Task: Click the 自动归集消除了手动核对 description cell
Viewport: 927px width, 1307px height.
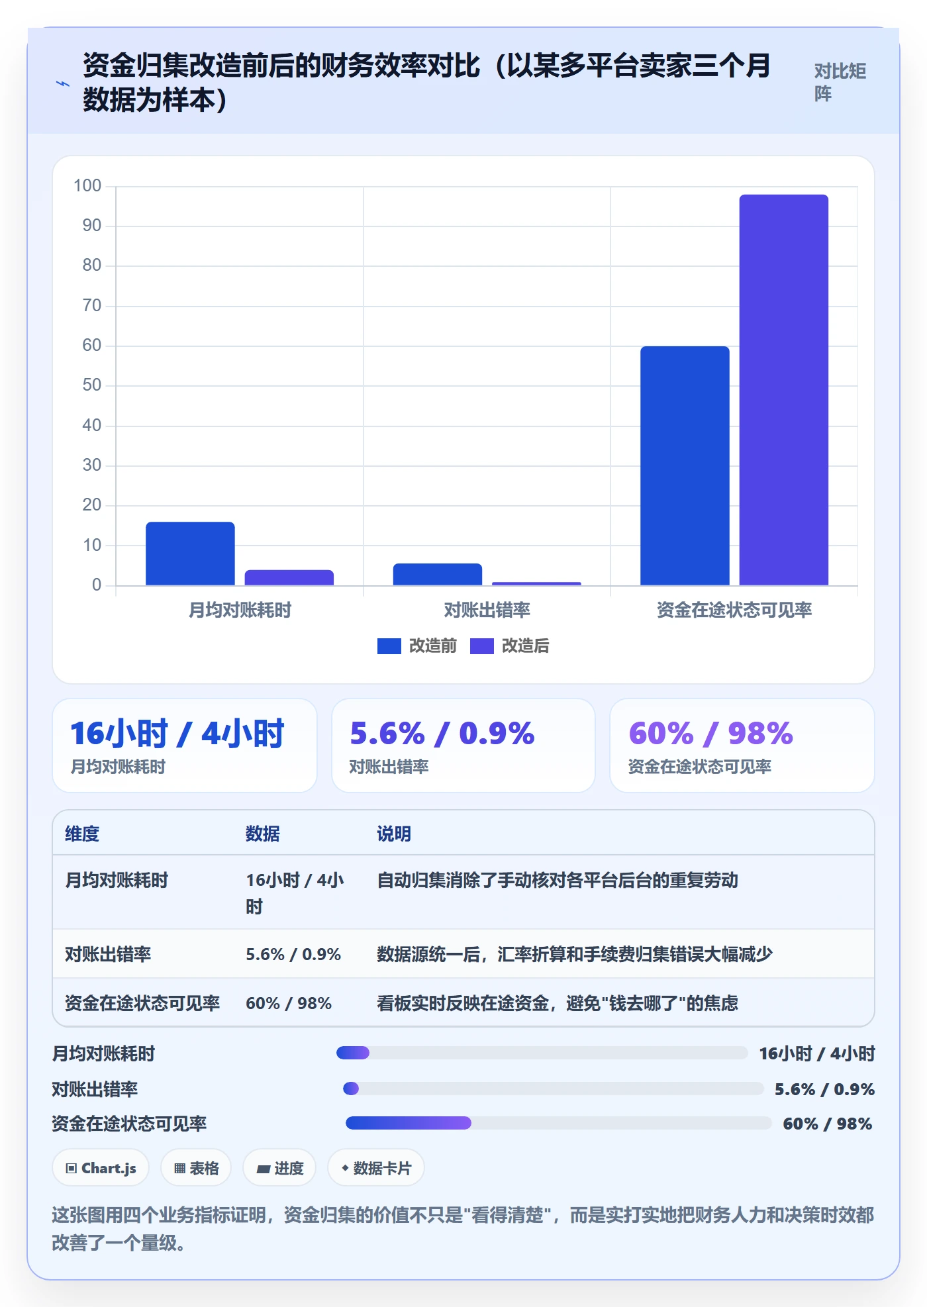Action: (558, 880)
